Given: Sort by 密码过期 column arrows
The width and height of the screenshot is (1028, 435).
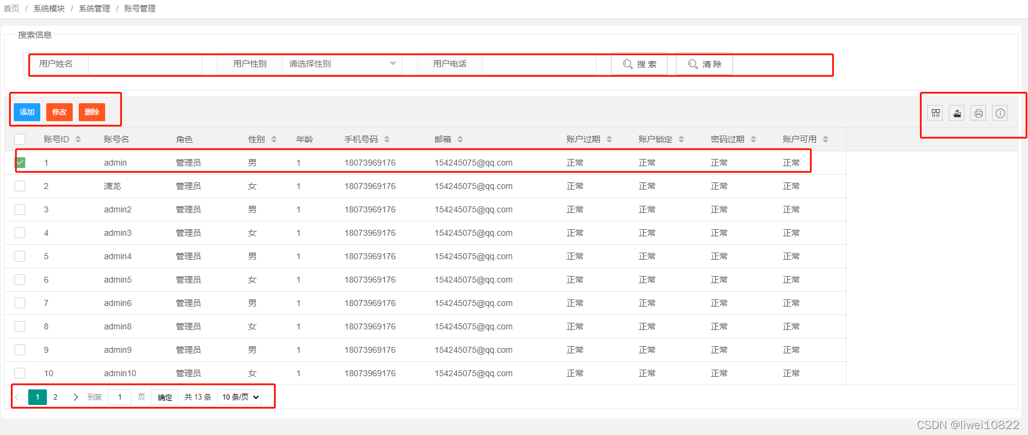Looking at the screenshot, I should click(x=753, y=139).
